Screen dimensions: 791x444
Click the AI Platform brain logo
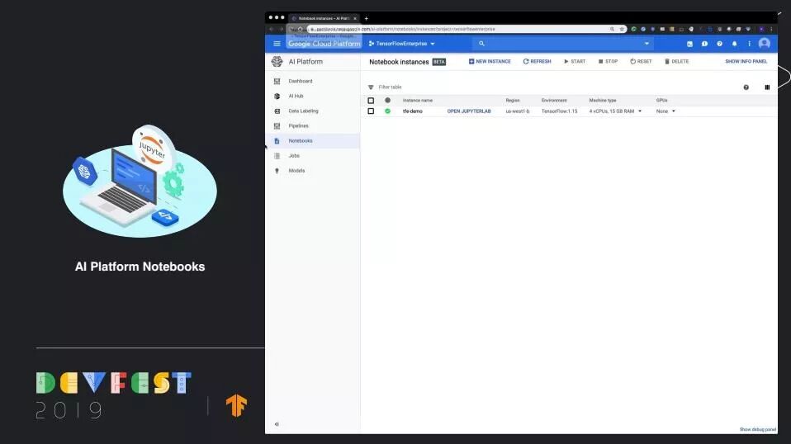tap(277, 62)
